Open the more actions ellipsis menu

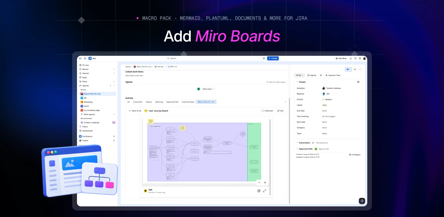coord(360,69)
